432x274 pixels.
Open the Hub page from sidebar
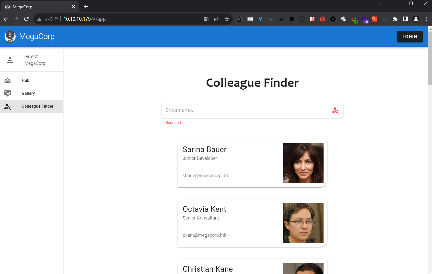point(32,80)
